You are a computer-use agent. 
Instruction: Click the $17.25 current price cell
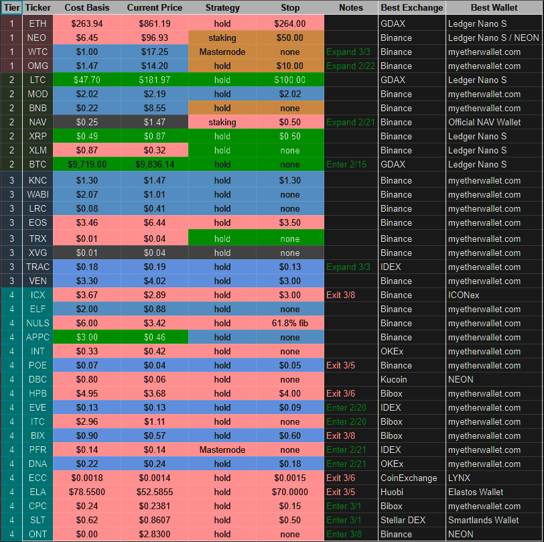coord(154,52)
